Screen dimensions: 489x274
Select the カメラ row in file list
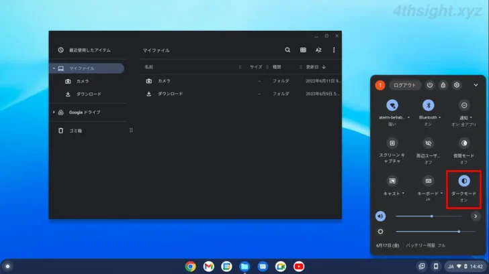click(x=240, y=81)
